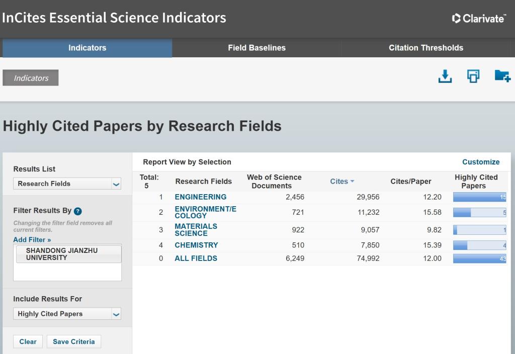The image size is (515, 354).
Task: Click the Save Criteria button
Action: 74,341
